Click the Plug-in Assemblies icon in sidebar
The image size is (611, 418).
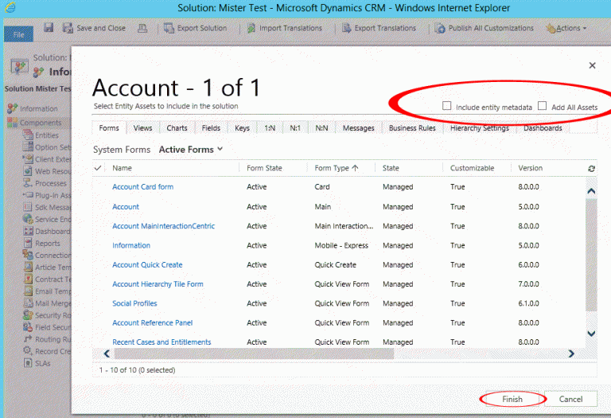[x=28, y=195]
